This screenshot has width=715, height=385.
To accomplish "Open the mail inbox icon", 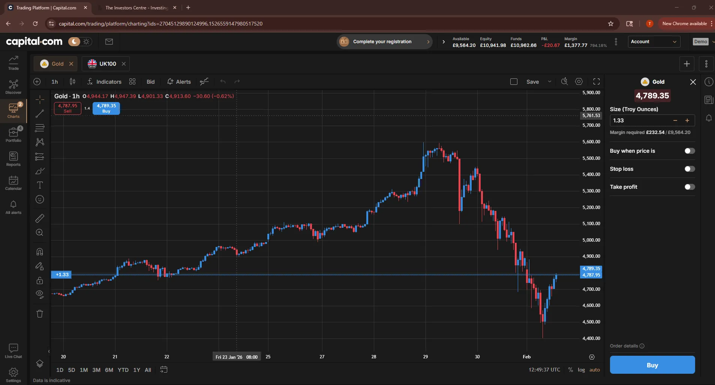I will pyautogui.click(x=109, y=42).
